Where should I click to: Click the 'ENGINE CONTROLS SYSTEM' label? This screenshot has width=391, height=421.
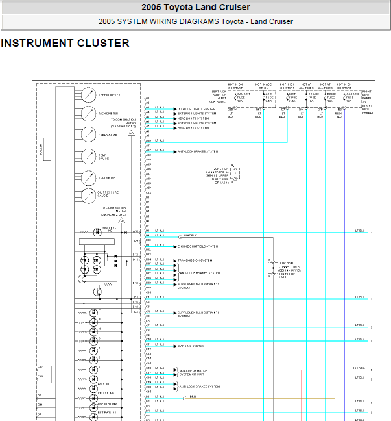point(198,246)
